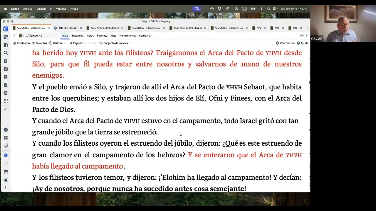Viewport: 376px width, 211px height.
Task: Open the Layouts icon in sidebar
Action: [x=6, y=138]
